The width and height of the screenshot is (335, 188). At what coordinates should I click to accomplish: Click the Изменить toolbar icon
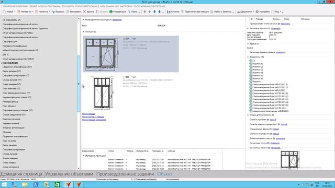[36, 11]
